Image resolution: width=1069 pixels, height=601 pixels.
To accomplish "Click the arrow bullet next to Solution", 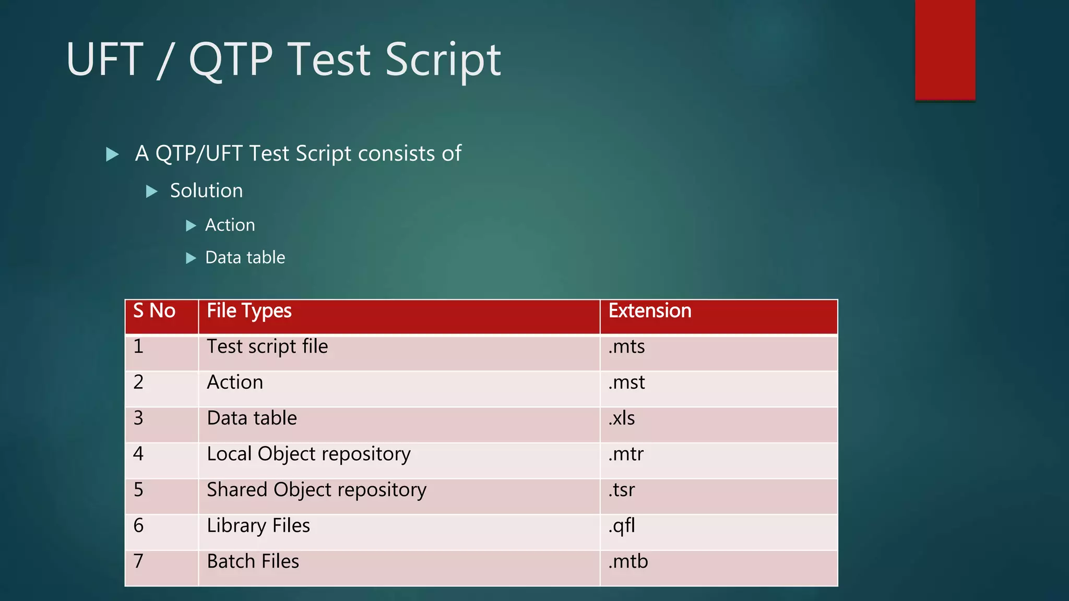I will 152,191.
